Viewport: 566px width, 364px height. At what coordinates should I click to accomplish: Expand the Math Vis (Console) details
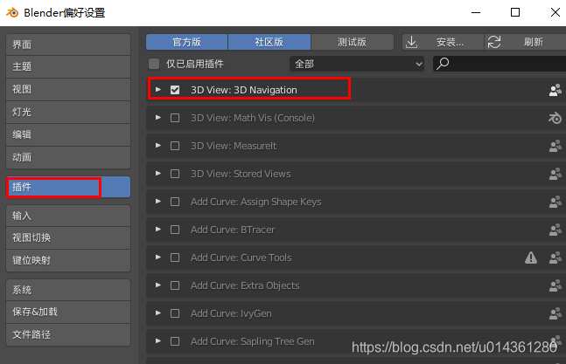tap(158, 117)
